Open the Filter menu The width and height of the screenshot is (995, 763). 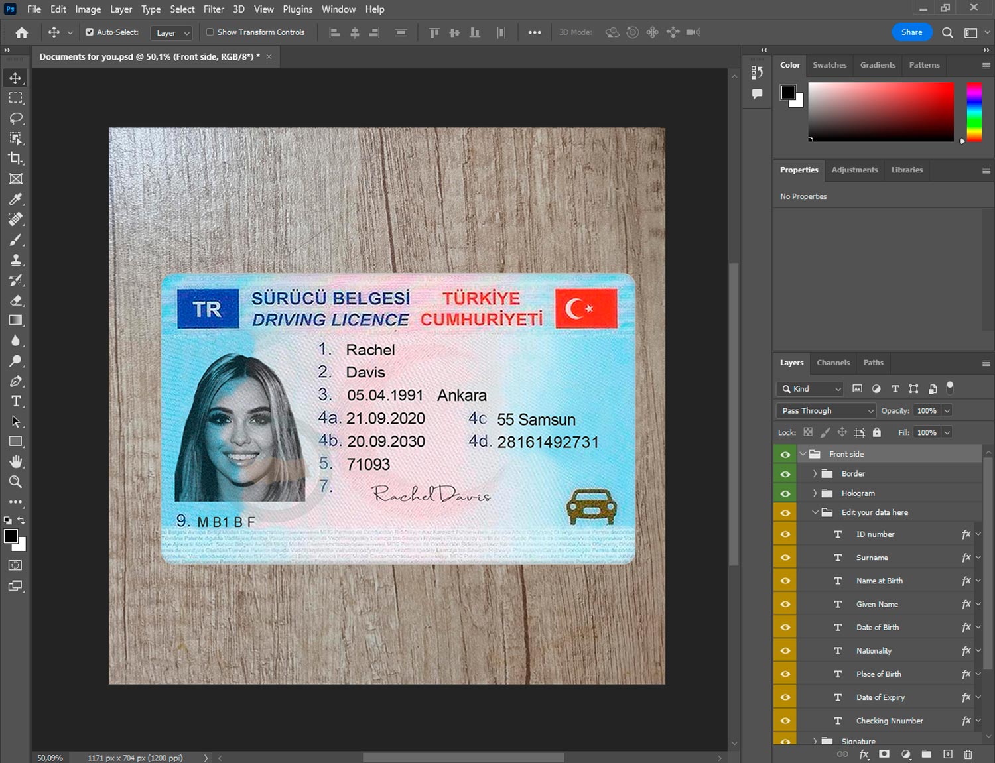tap(214, 9)
